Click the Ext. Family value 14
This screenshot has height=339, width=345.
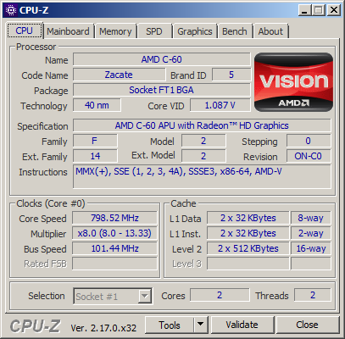tap(95, 156)
